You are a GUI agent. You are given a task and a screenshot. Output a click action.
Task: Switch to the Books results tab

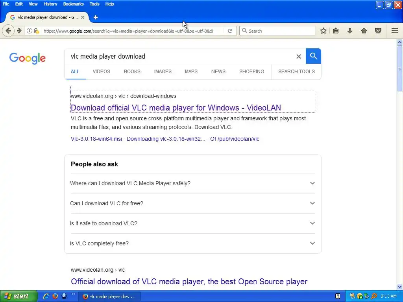[x=132, y=72]
